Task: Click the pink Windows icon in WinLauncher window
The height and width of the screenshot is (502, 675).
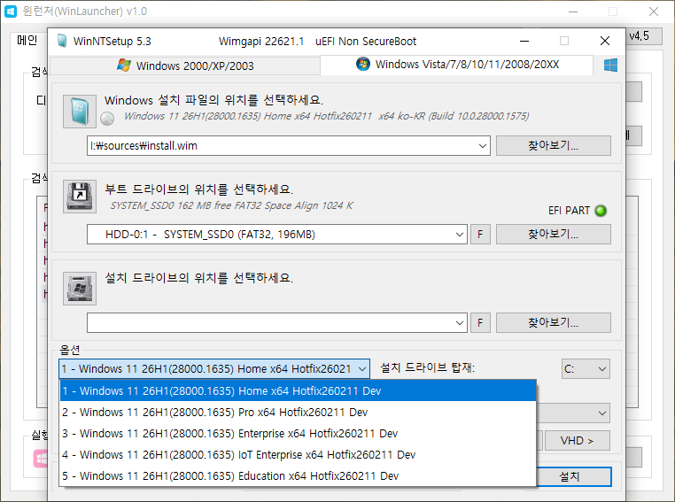Action: pyautogui.click(x=40, y=459)
